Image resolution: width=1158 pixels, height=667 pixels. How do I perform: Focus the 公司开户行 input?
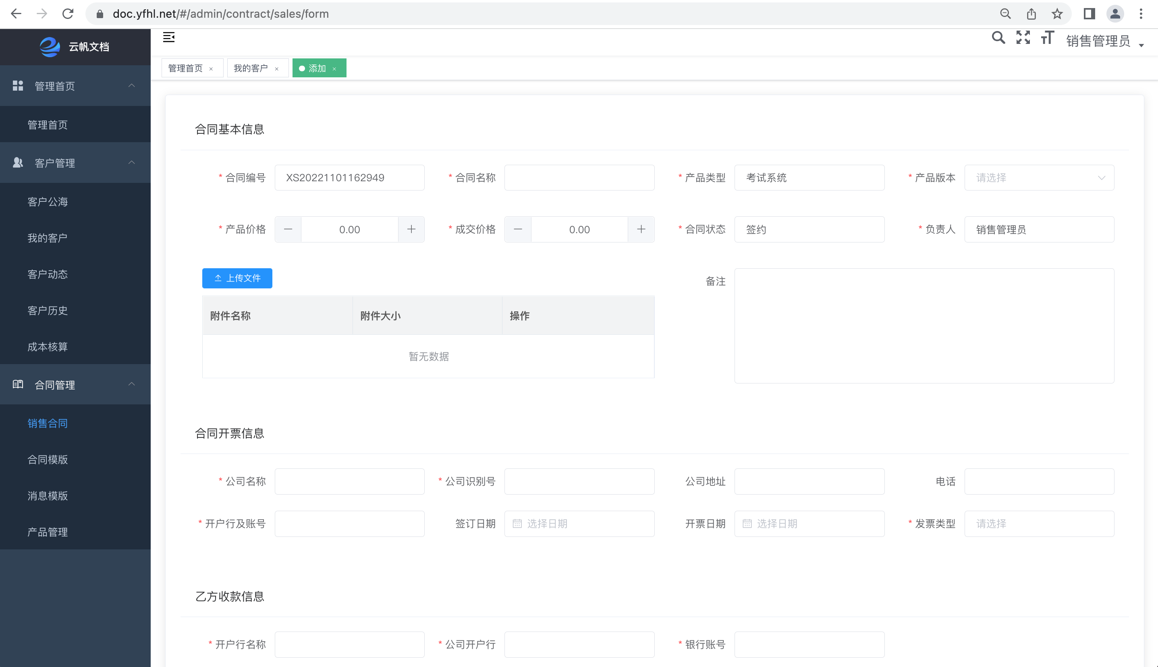(579, 644)
